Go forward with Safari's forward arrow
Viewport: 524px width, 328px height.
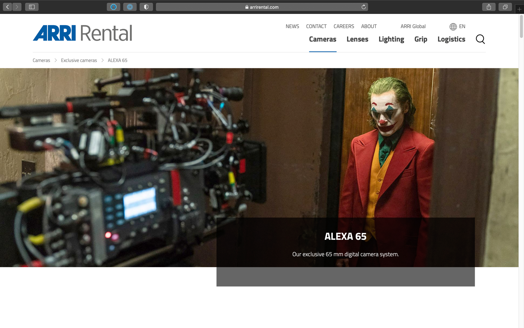click(17, 7)
